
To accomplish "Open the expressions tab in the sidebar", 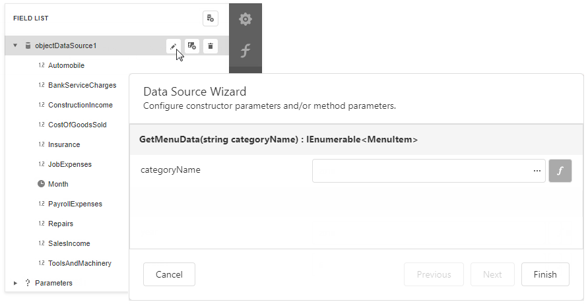I will tap(245, 50).
